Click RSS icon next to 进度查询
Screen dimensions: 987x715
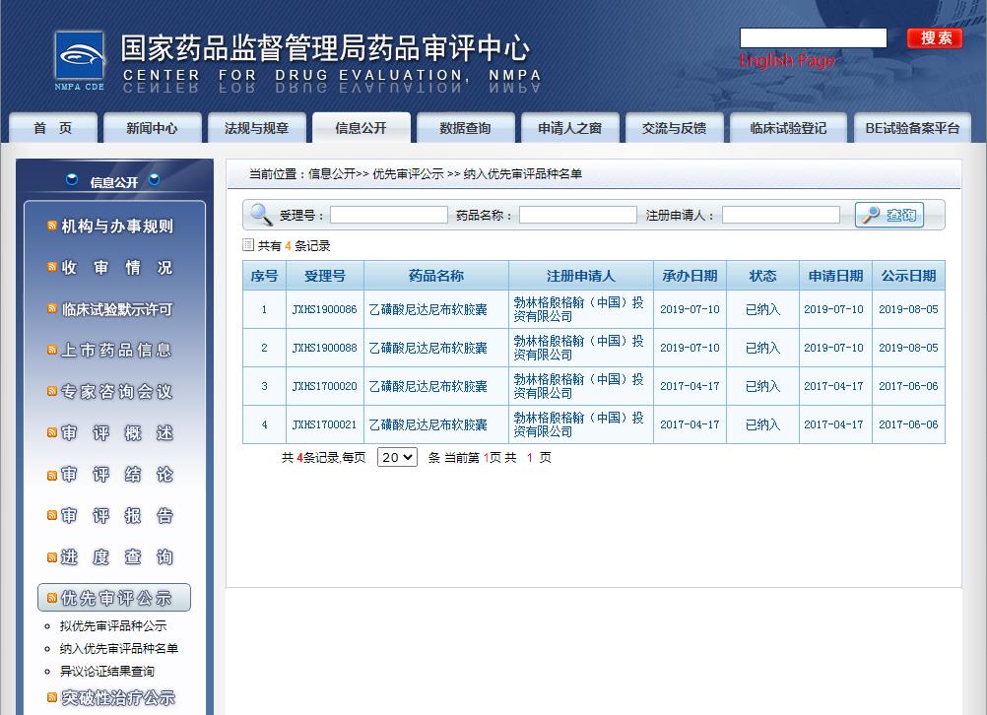(52, 557)
